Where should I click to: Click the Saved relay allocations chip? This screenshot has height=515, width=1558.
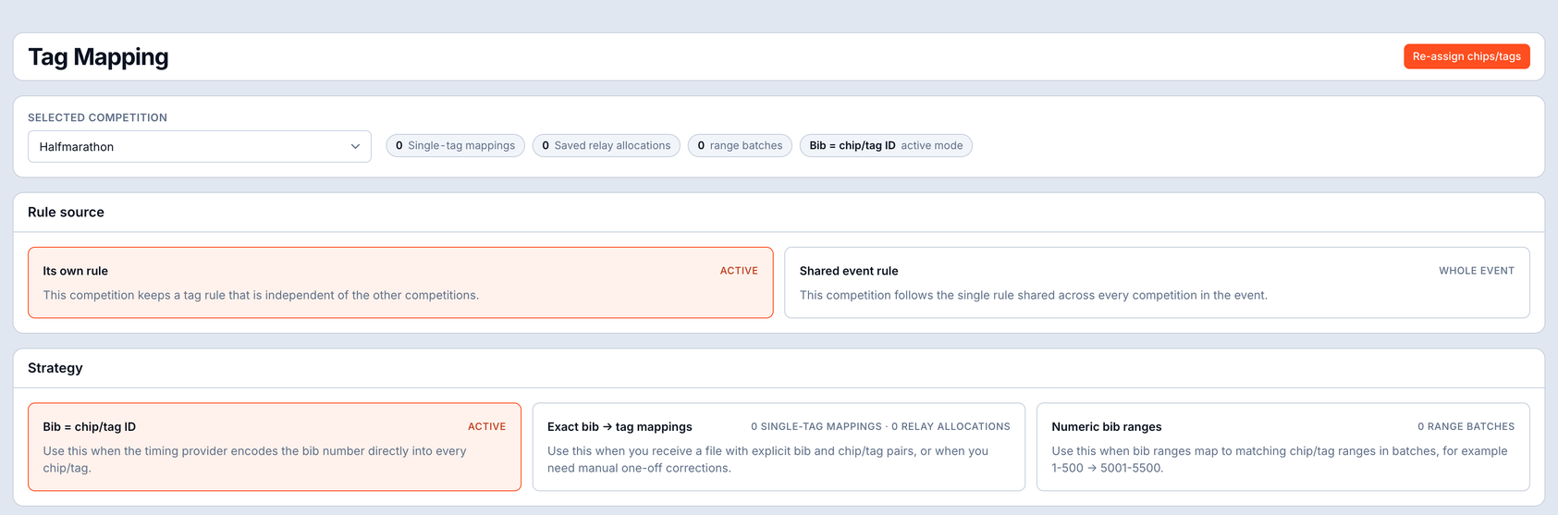[x=607, y=145]
